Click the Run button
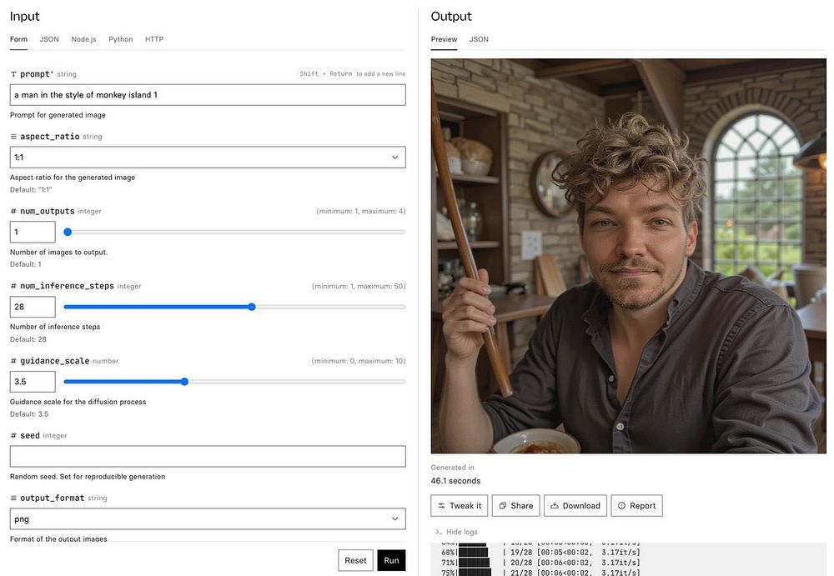Screen dimensions: 834x576 (x=391, y=560)
